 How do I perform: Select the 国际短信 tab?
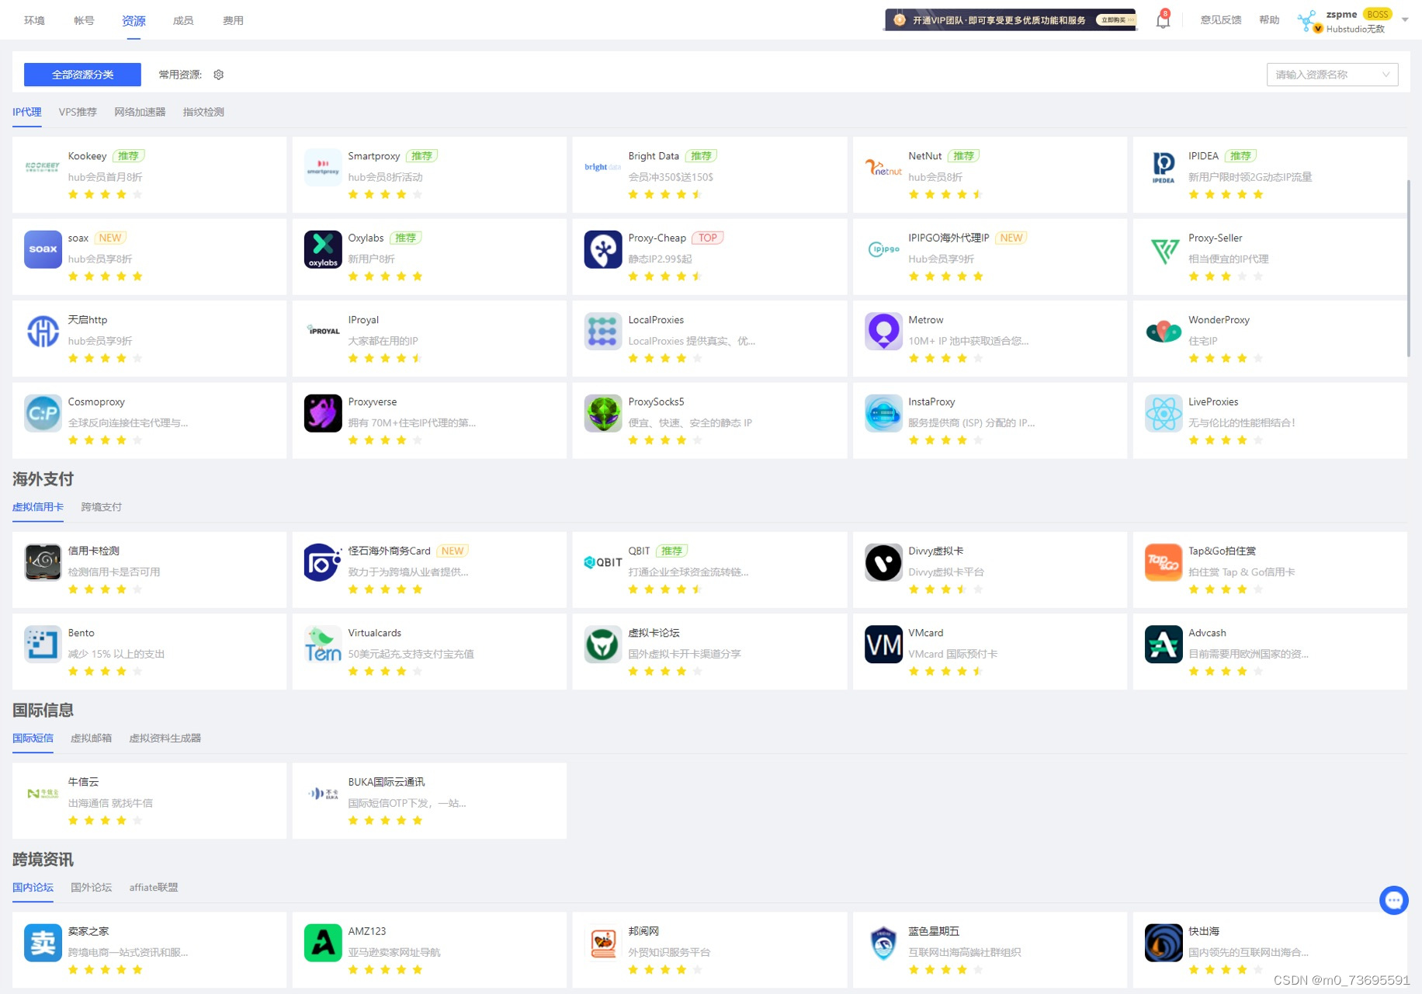(x=33, y=739)
